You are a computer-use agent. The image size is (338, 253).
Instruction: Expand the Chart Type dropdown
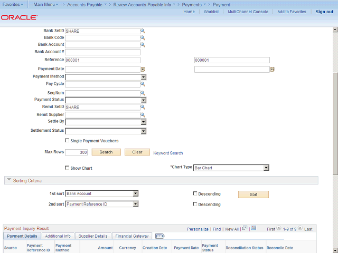(x=266, y=168)
